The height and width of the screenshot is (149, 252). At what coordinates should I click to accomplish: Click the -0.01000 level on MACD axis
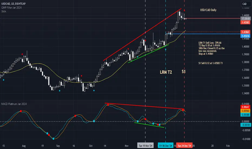tap(246, 139)
